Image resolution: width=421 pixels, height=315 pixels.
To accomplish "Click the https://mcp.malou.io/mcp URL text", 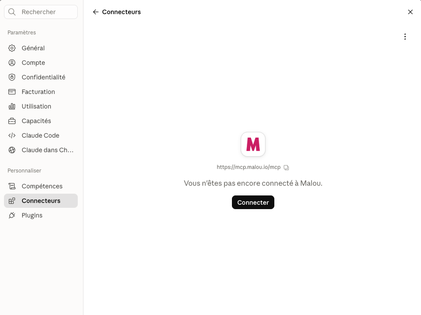I will 249,167.
